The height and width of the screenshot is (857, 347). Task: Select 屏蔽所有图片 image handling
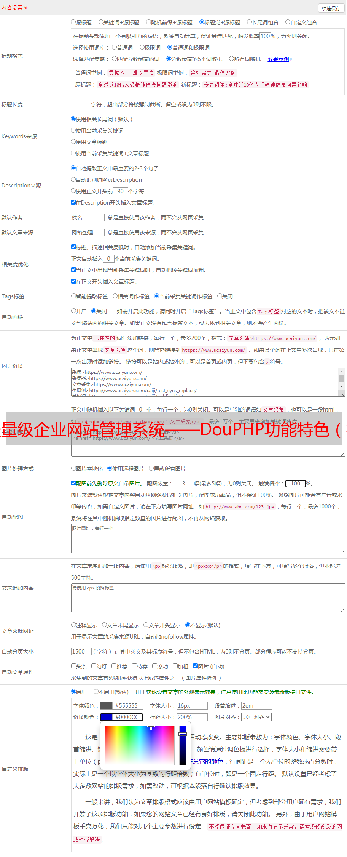151,468
